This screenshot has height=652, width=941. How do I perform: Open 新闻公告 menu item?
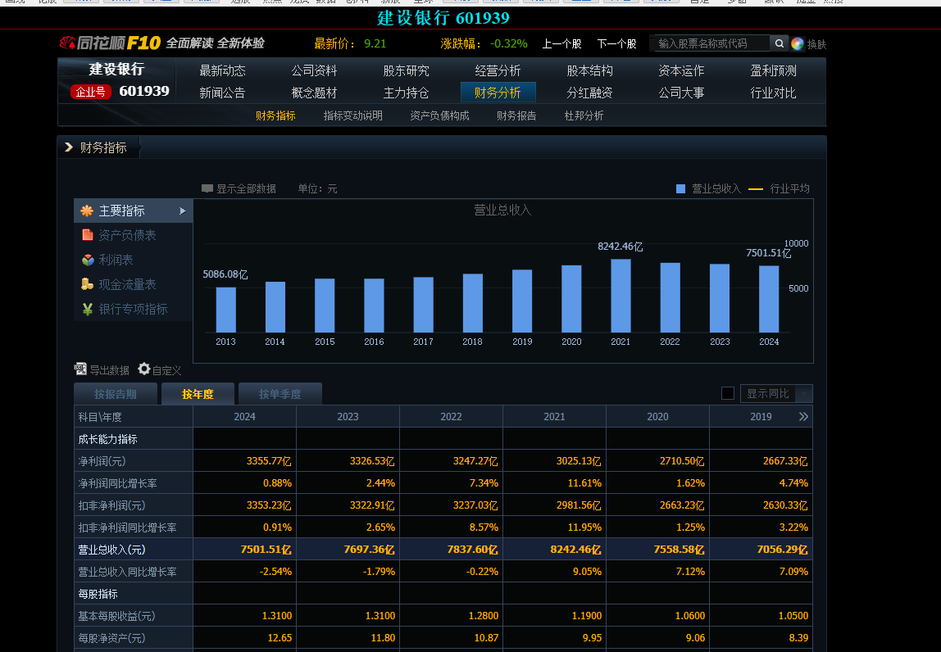[222, 93]
